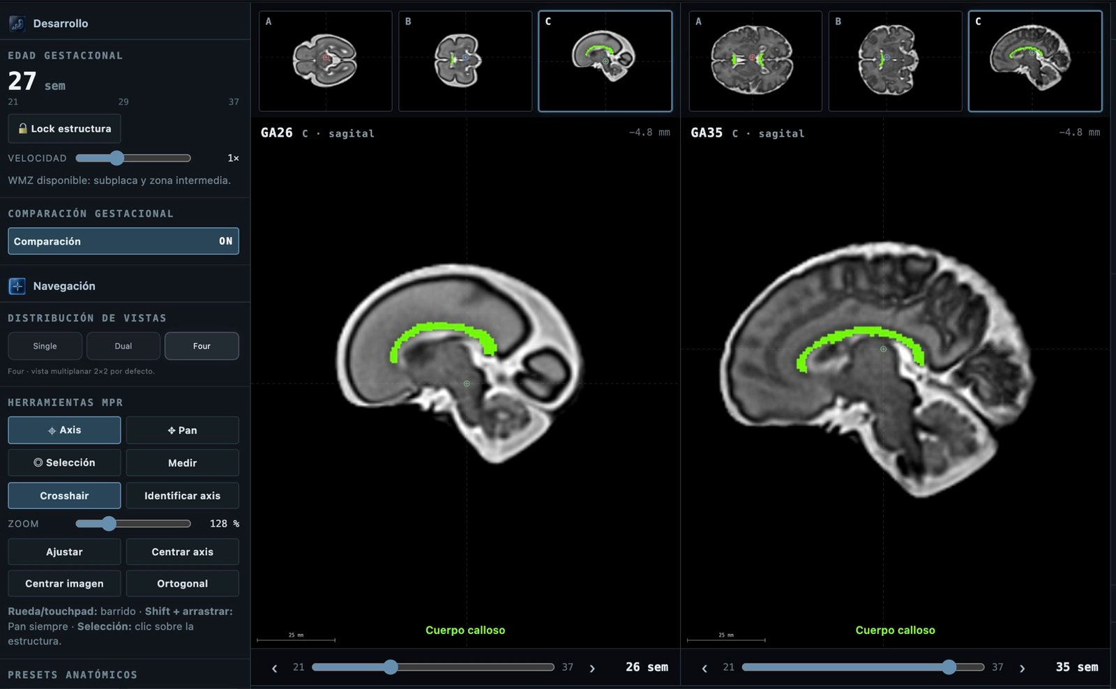Select the Four view layout
This screenshot has height=689, width=1116.
pyautogui.click(x=202, y=346)
